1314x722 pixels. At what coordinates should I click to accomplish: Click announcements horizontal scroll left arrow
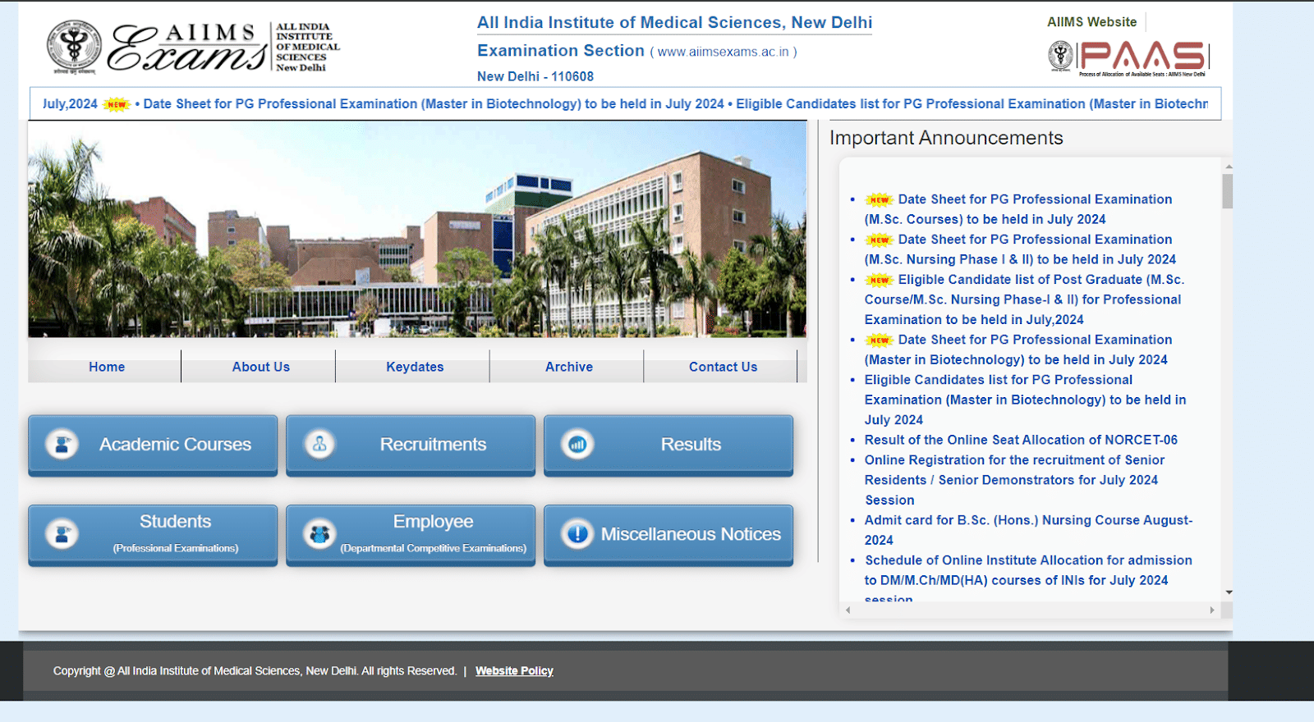(848, 610)
